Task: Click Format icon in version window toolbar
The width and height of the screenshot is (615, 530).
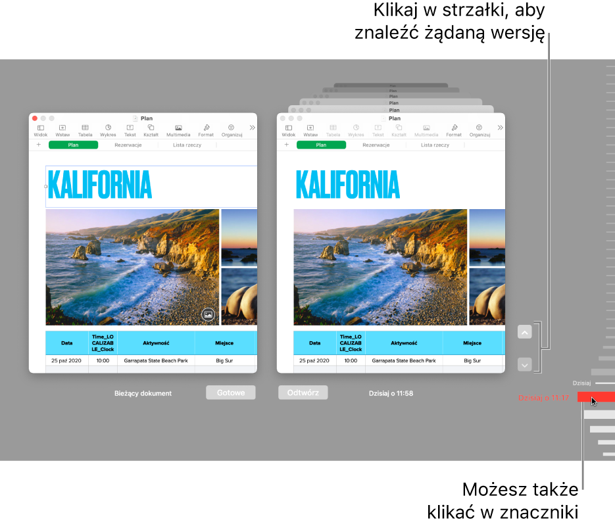Action: (x=454, y=131)
